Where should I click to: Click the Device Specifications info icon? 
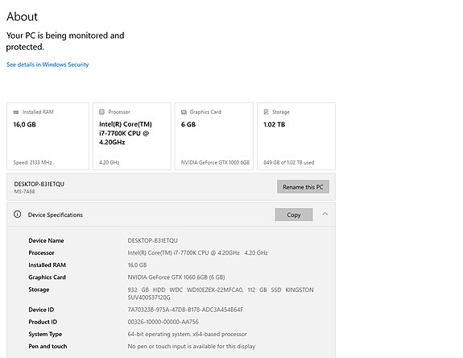coord(18,214)
